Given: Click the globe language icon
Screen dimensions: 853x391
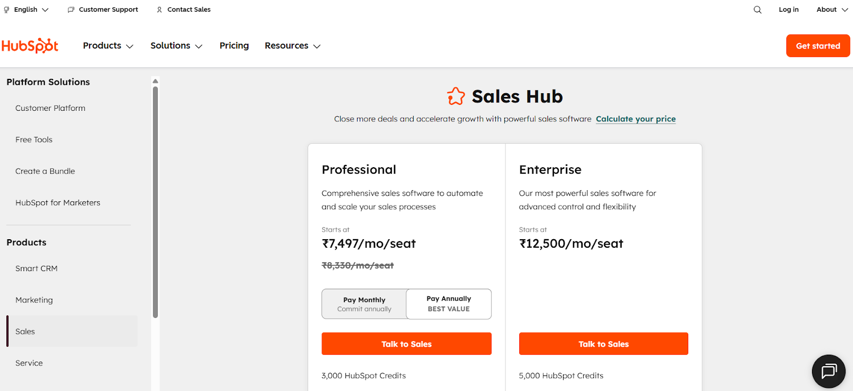Looking at the screenshot, I should tap(6, 10).
